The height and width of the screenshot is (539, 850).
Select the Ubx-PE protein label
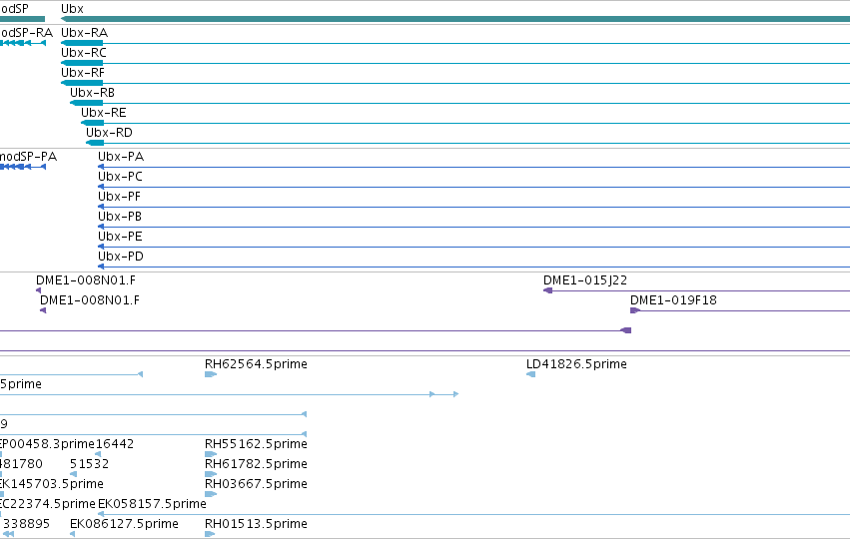click(x=120, y=237)
